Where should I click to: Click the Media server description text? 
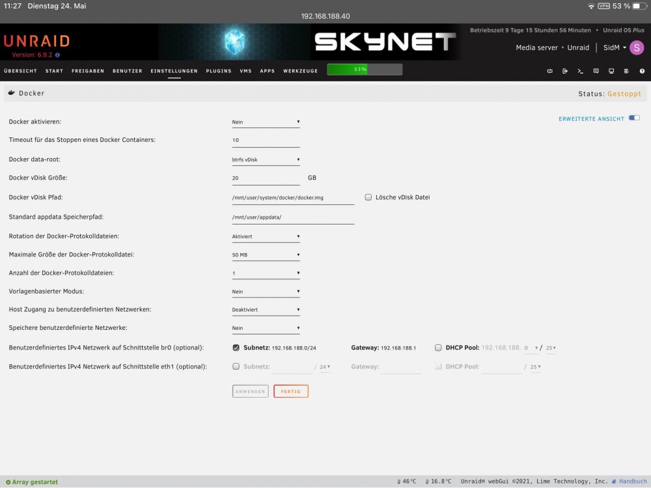coord(536,47)
